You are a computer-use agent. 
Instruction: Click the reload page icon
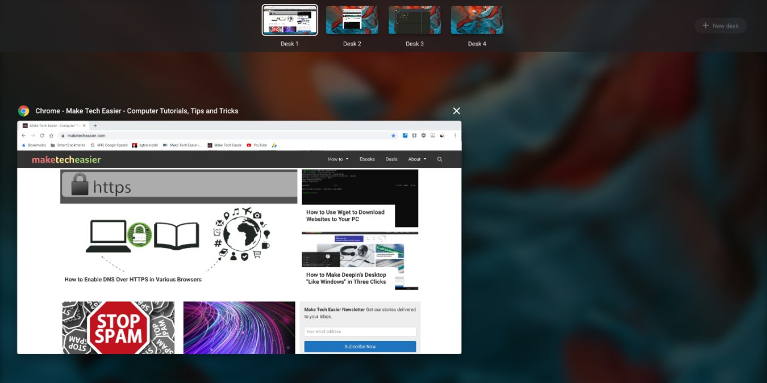coord(41,135)
